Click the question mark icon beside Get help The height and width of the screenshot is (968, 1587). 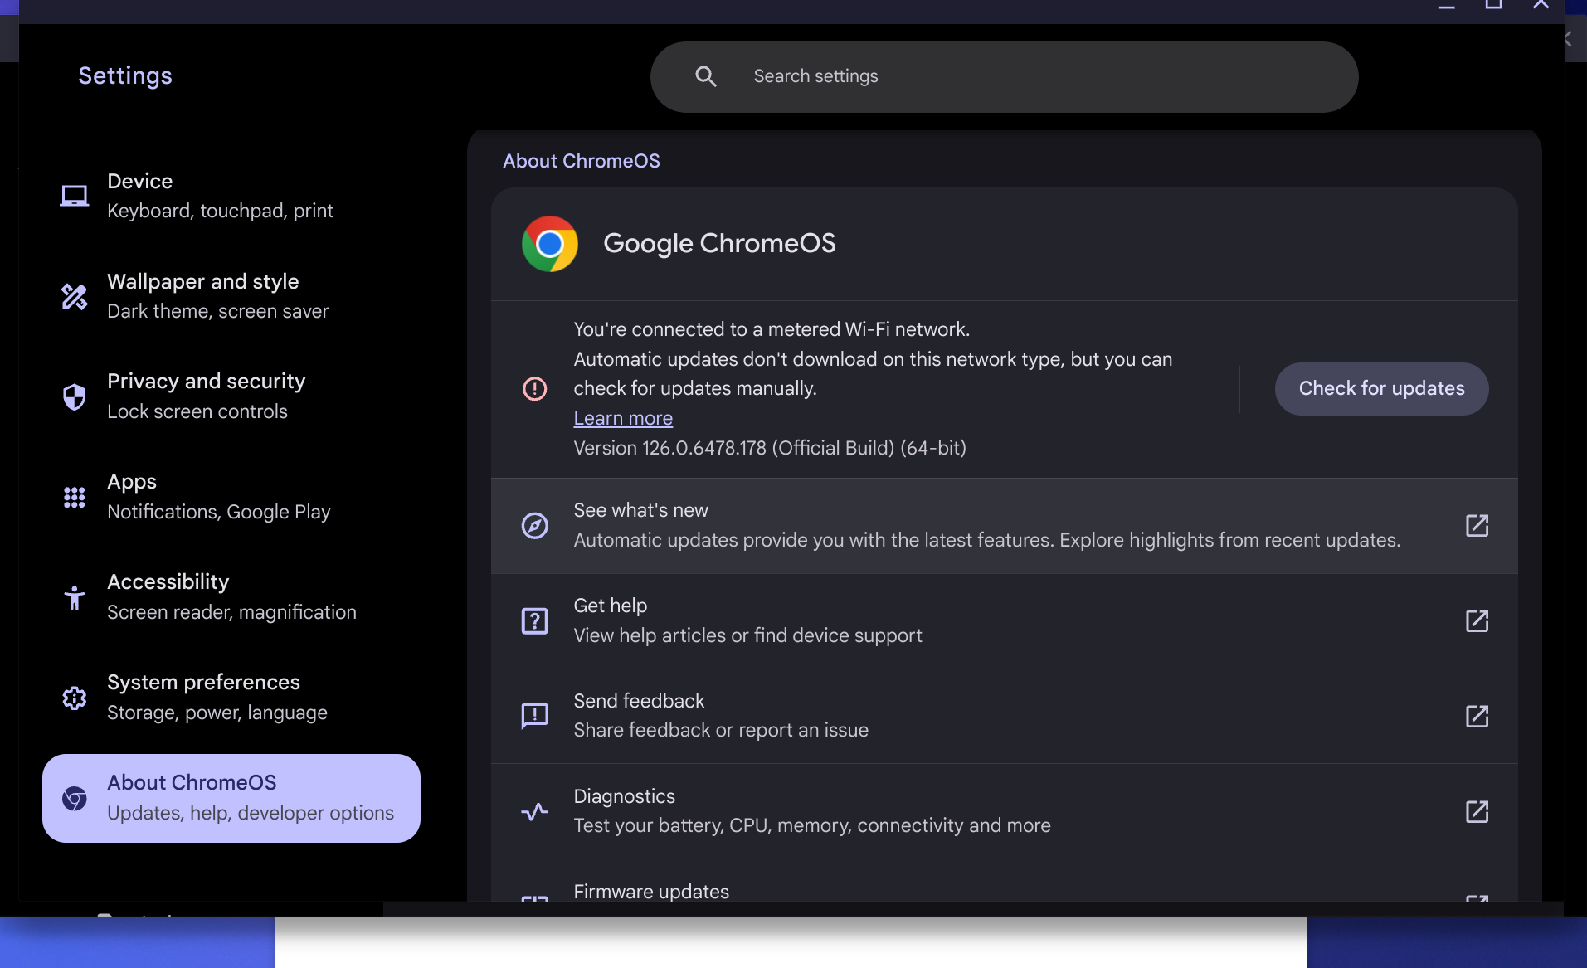tap(534, 620)
